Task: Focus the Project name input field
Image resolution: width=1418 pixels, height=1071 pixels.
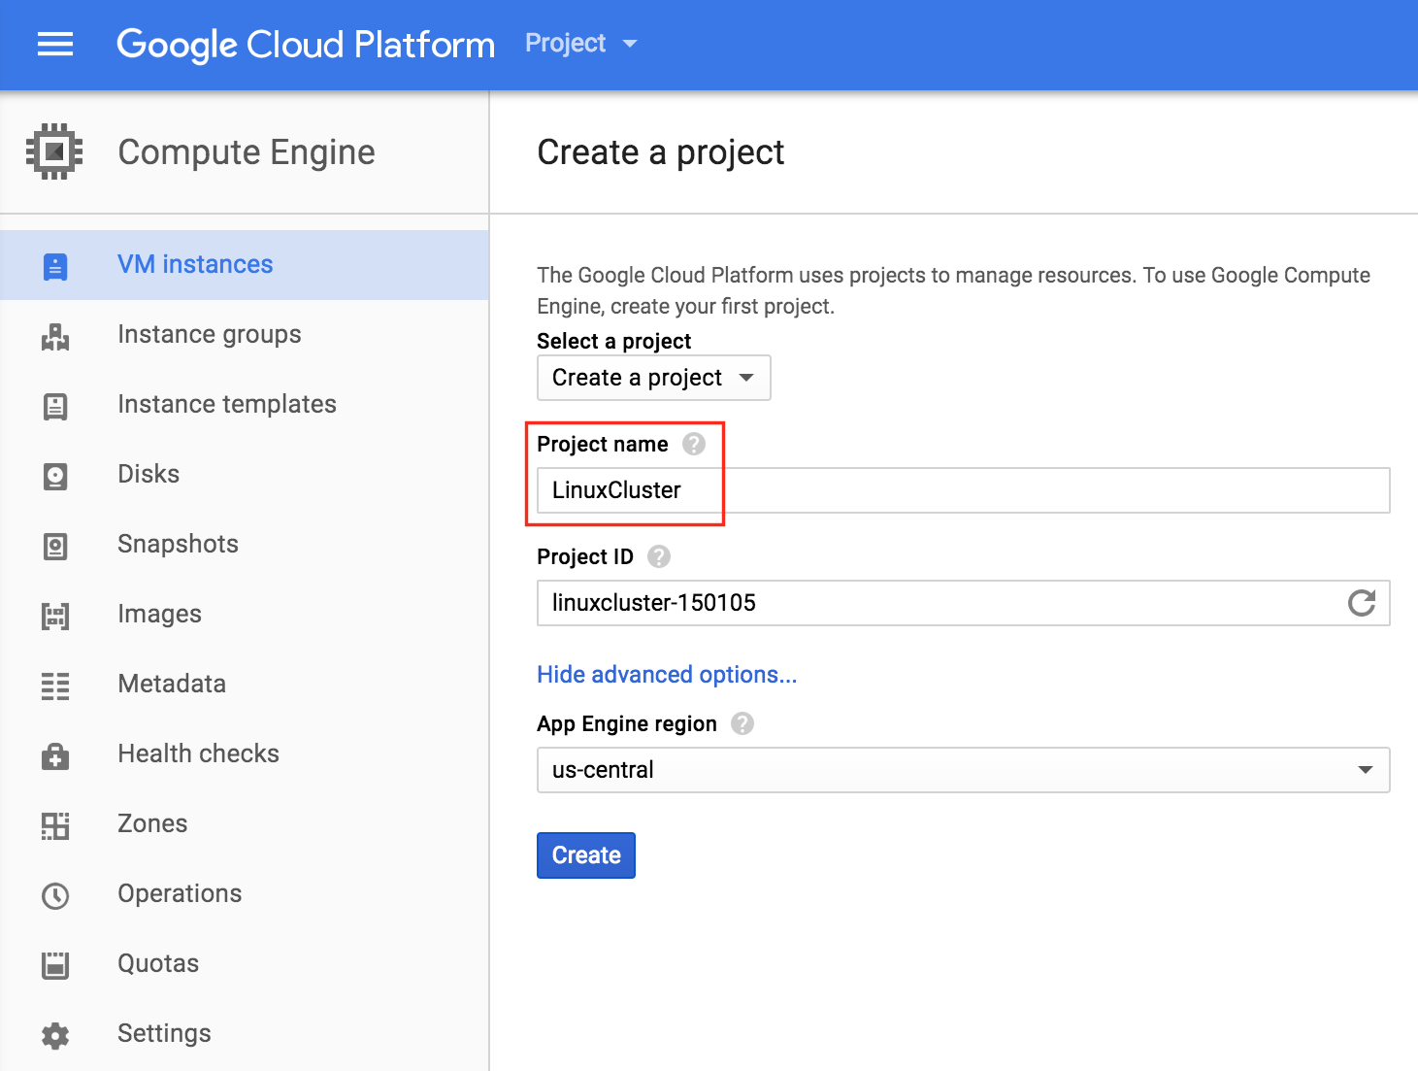Action: tap(964, 490)
